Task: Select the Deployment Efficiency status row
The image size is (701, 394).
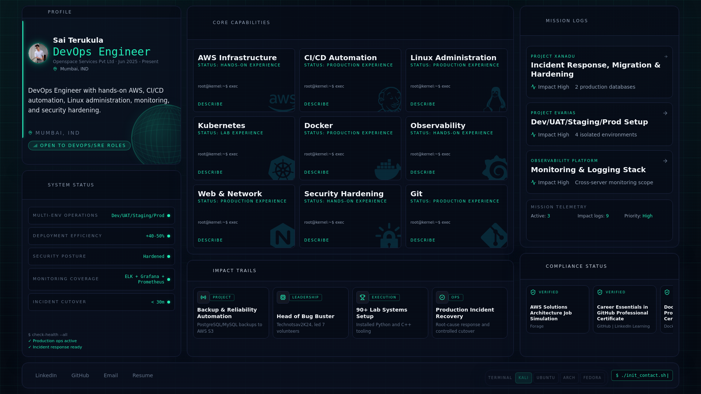Action: point(101,236)
